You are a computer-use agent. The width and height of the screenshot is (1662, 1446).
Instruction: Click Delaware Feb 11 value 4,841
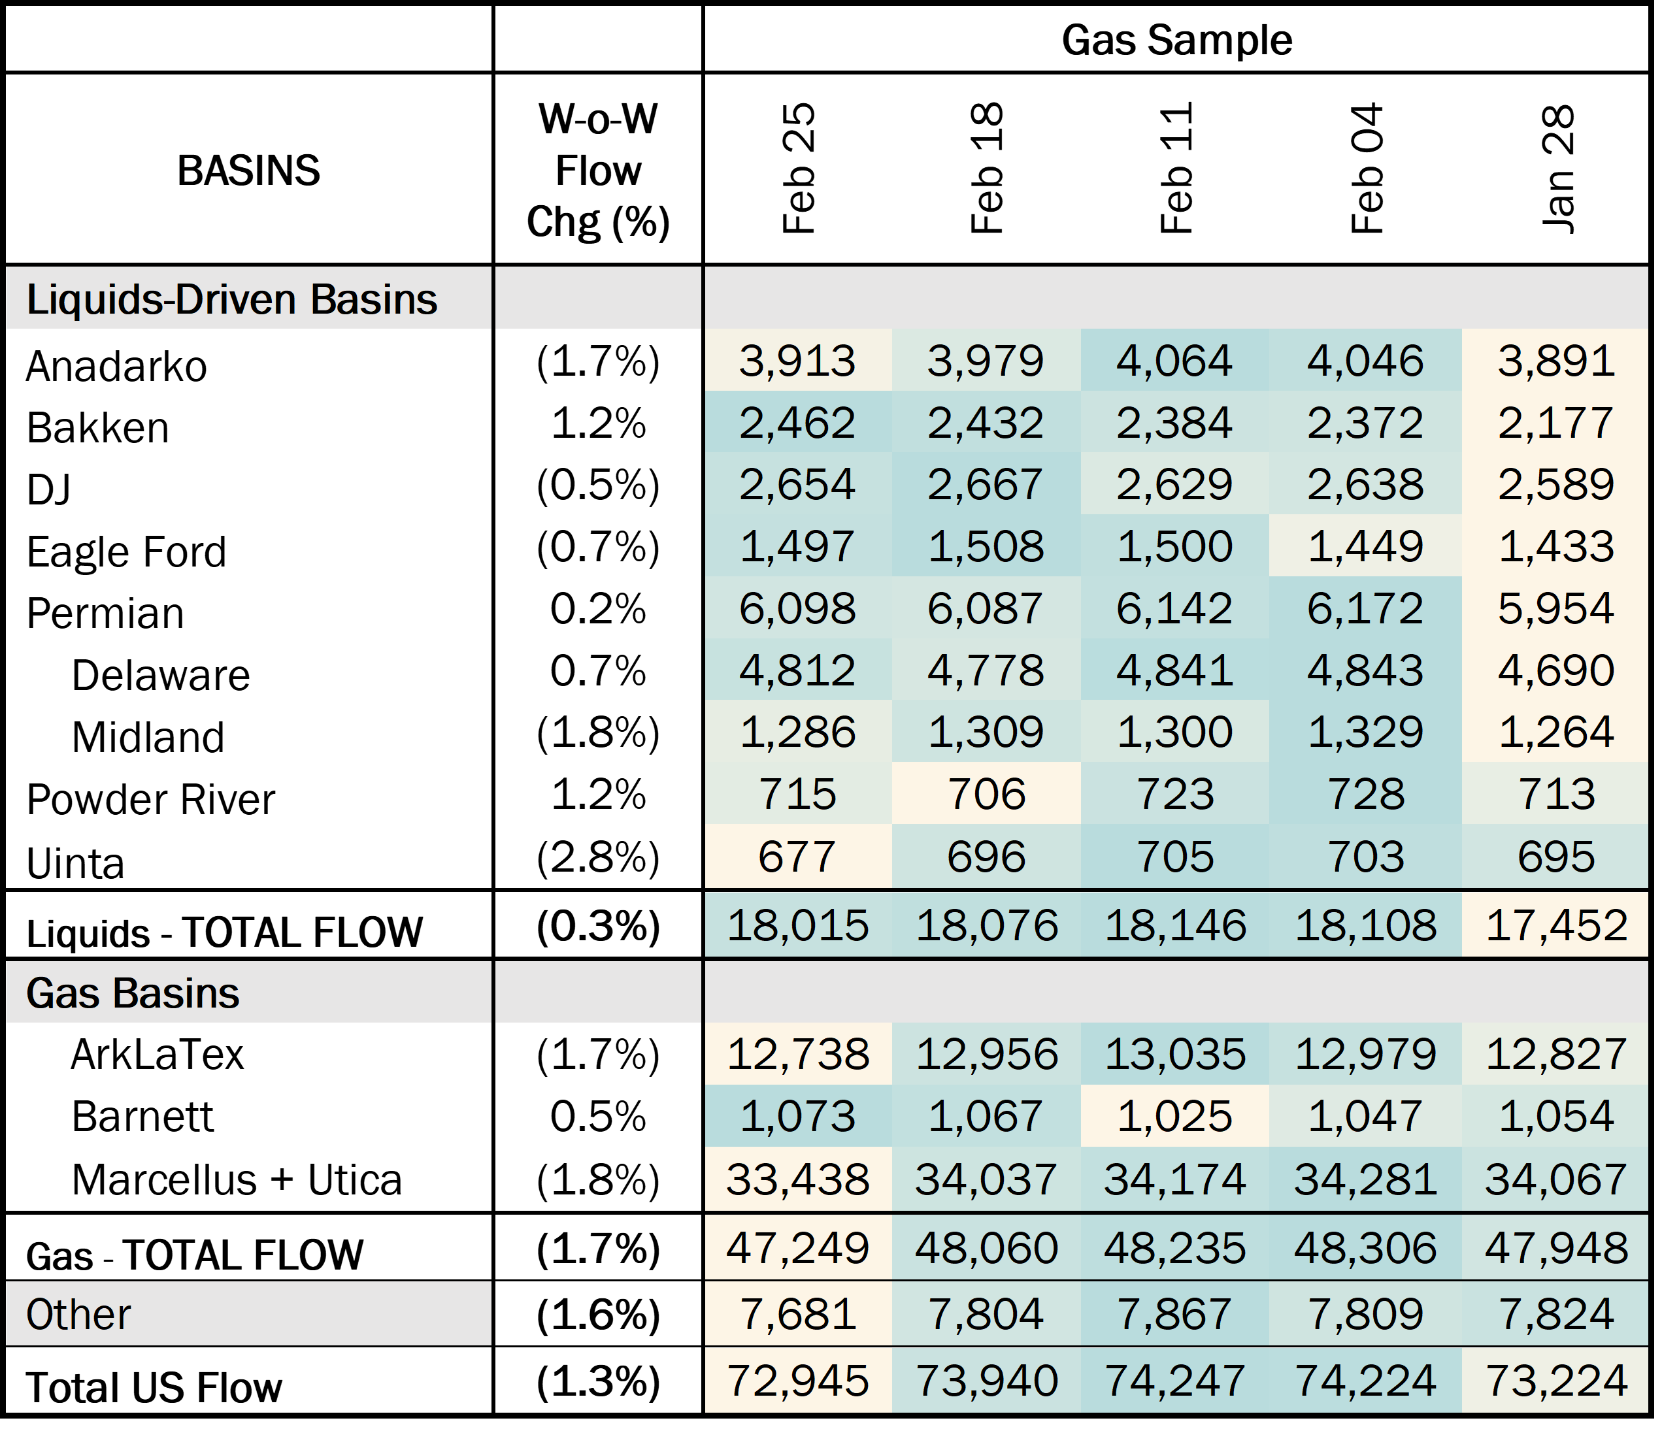click(1175, 670)
